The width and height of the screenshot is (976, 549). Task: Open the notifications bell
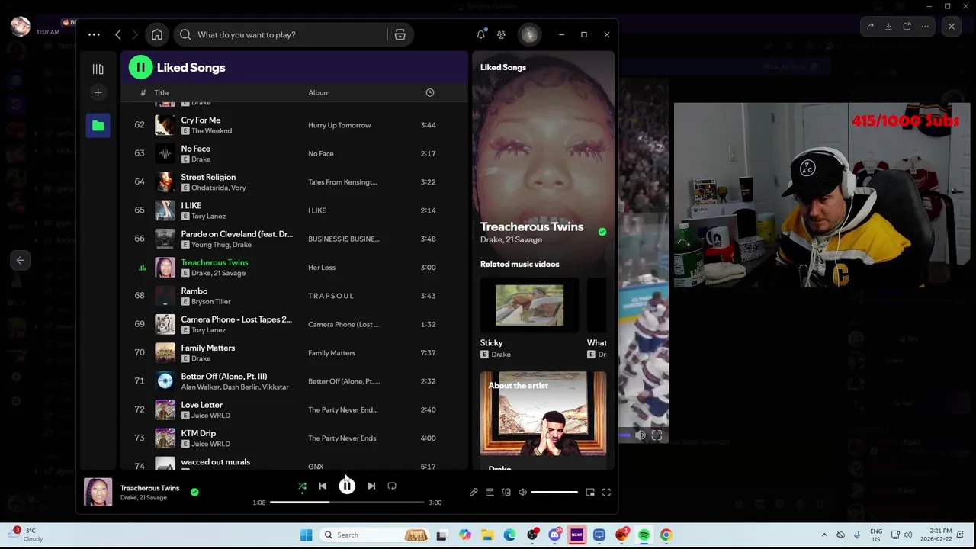481,34
